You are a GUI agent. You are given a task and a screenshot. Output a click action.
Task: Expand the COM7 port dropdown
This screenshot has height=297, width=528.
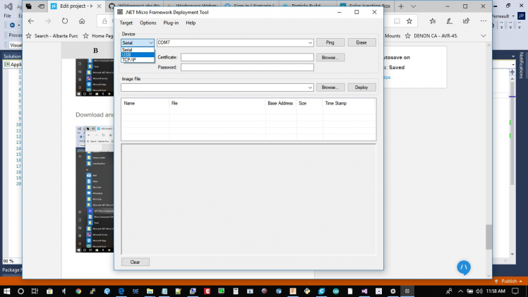point(310,43)
